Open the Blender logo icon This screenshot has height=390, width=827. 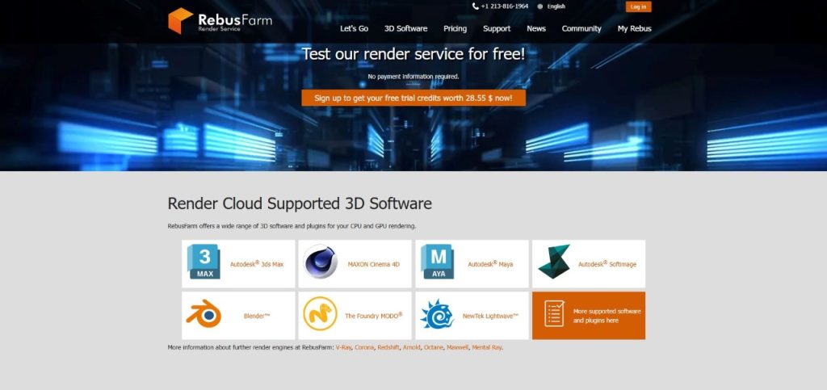coord(204,313)
